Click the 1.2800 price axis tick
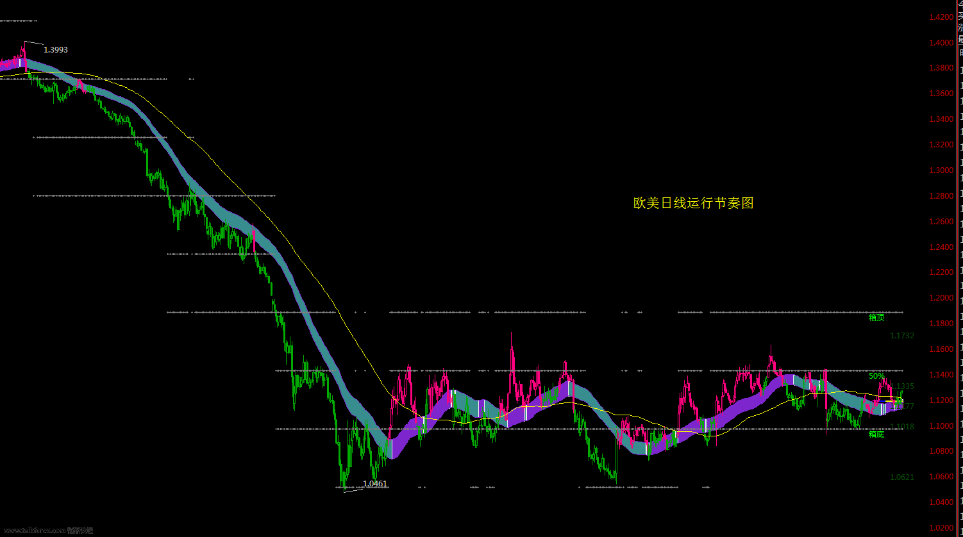The width and height of the screenshot is (963, 537). point(941,196)
